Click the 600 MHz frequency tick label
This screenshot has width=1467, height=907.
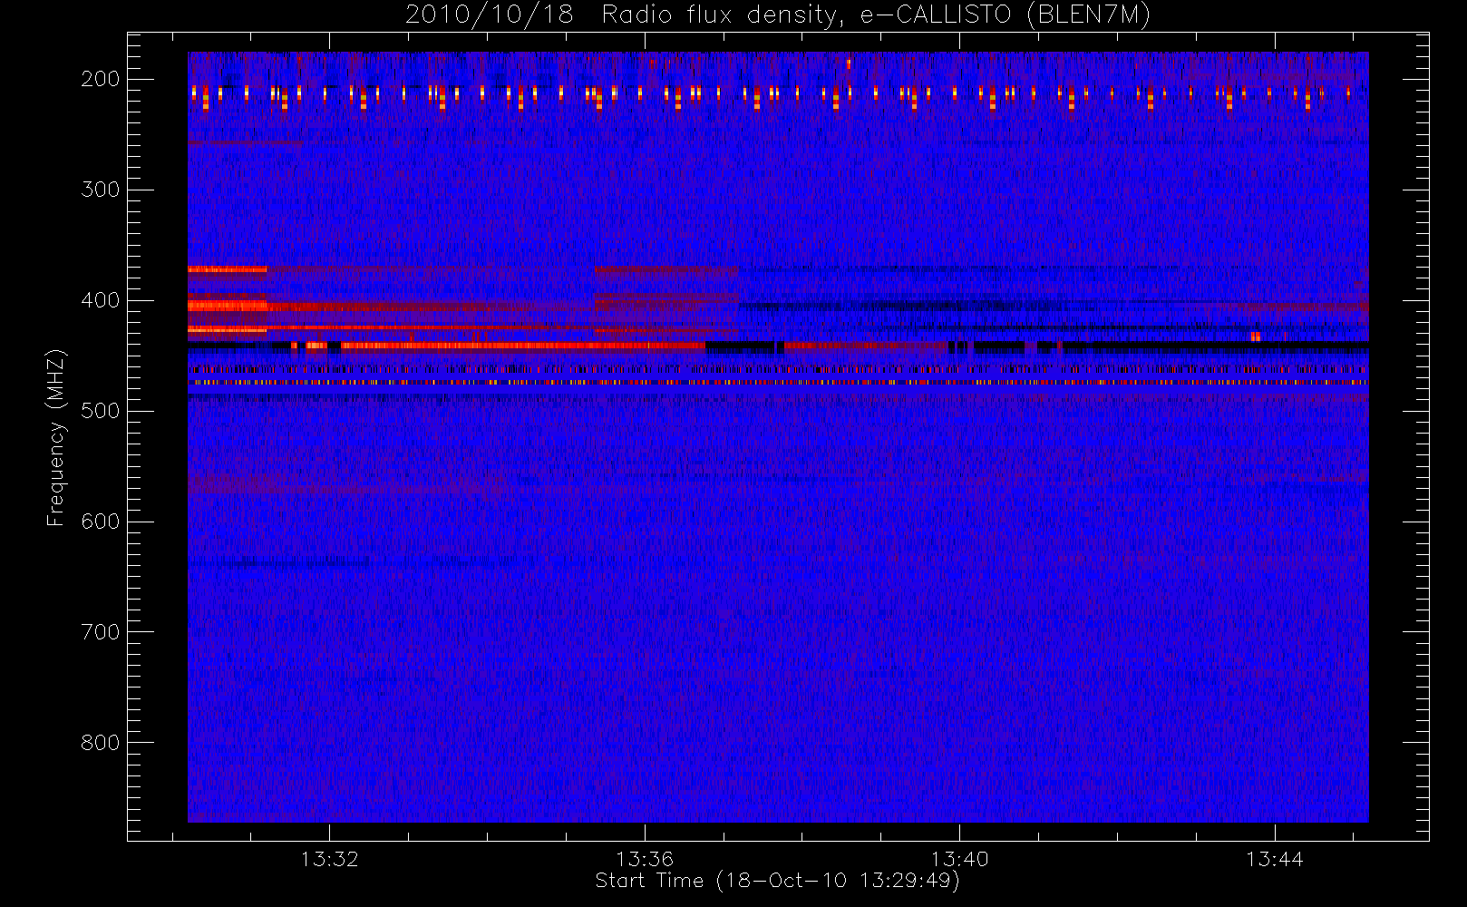(101, 522)
